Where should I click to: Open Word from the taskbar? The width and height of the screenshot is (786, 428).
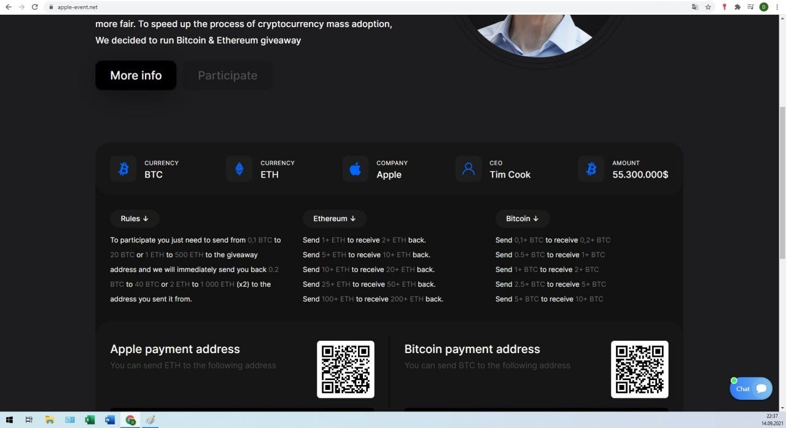click(x=110, y=420)
